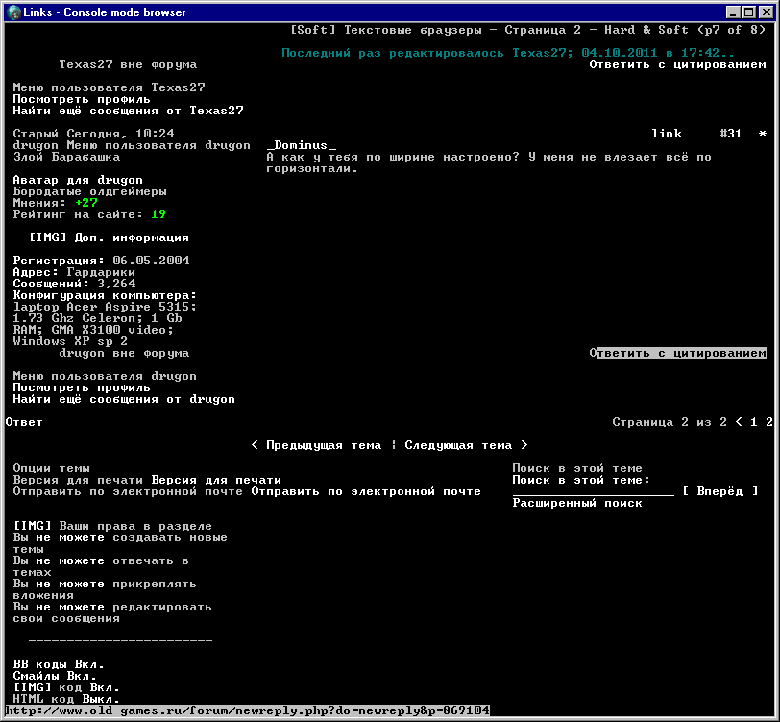
Task: Click 'Сообщений: 3,264' line
Action: tap(74, 284)
